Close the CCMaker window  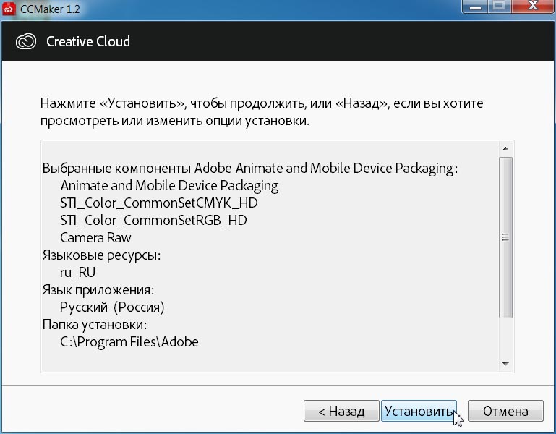[x=533, y=7]
